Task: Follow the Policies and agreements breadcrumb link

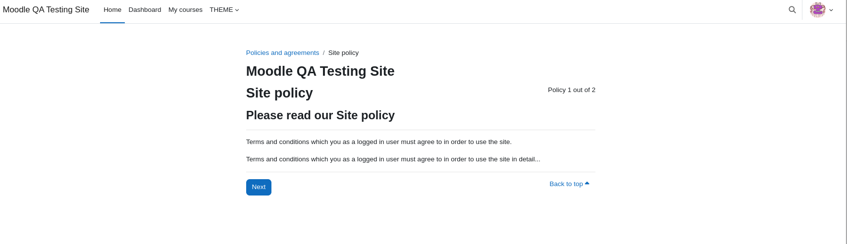Action: [x=282, y=53]
